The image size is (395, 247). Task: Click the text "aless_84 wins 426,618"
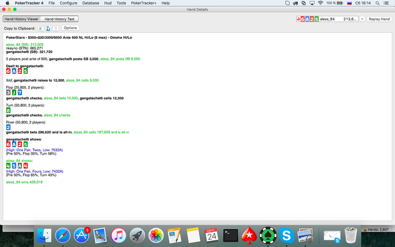pyautogui.click(x=24, y=182)
